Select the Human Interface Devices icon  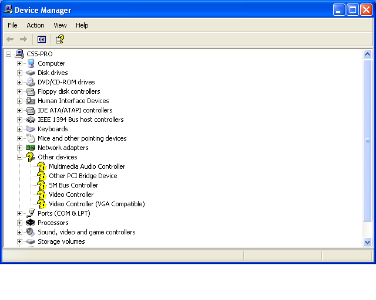click(x=31, y=101)
